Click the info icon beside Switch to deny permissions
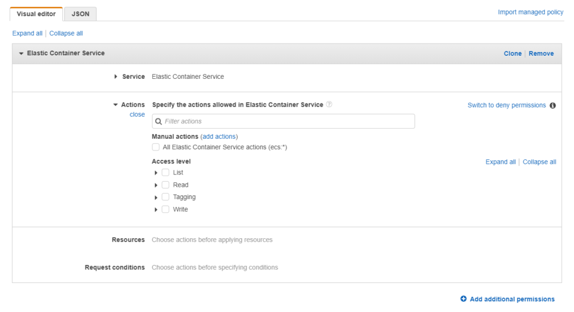The height and width of the screenshot is (312, 574). tap(553, 105)
